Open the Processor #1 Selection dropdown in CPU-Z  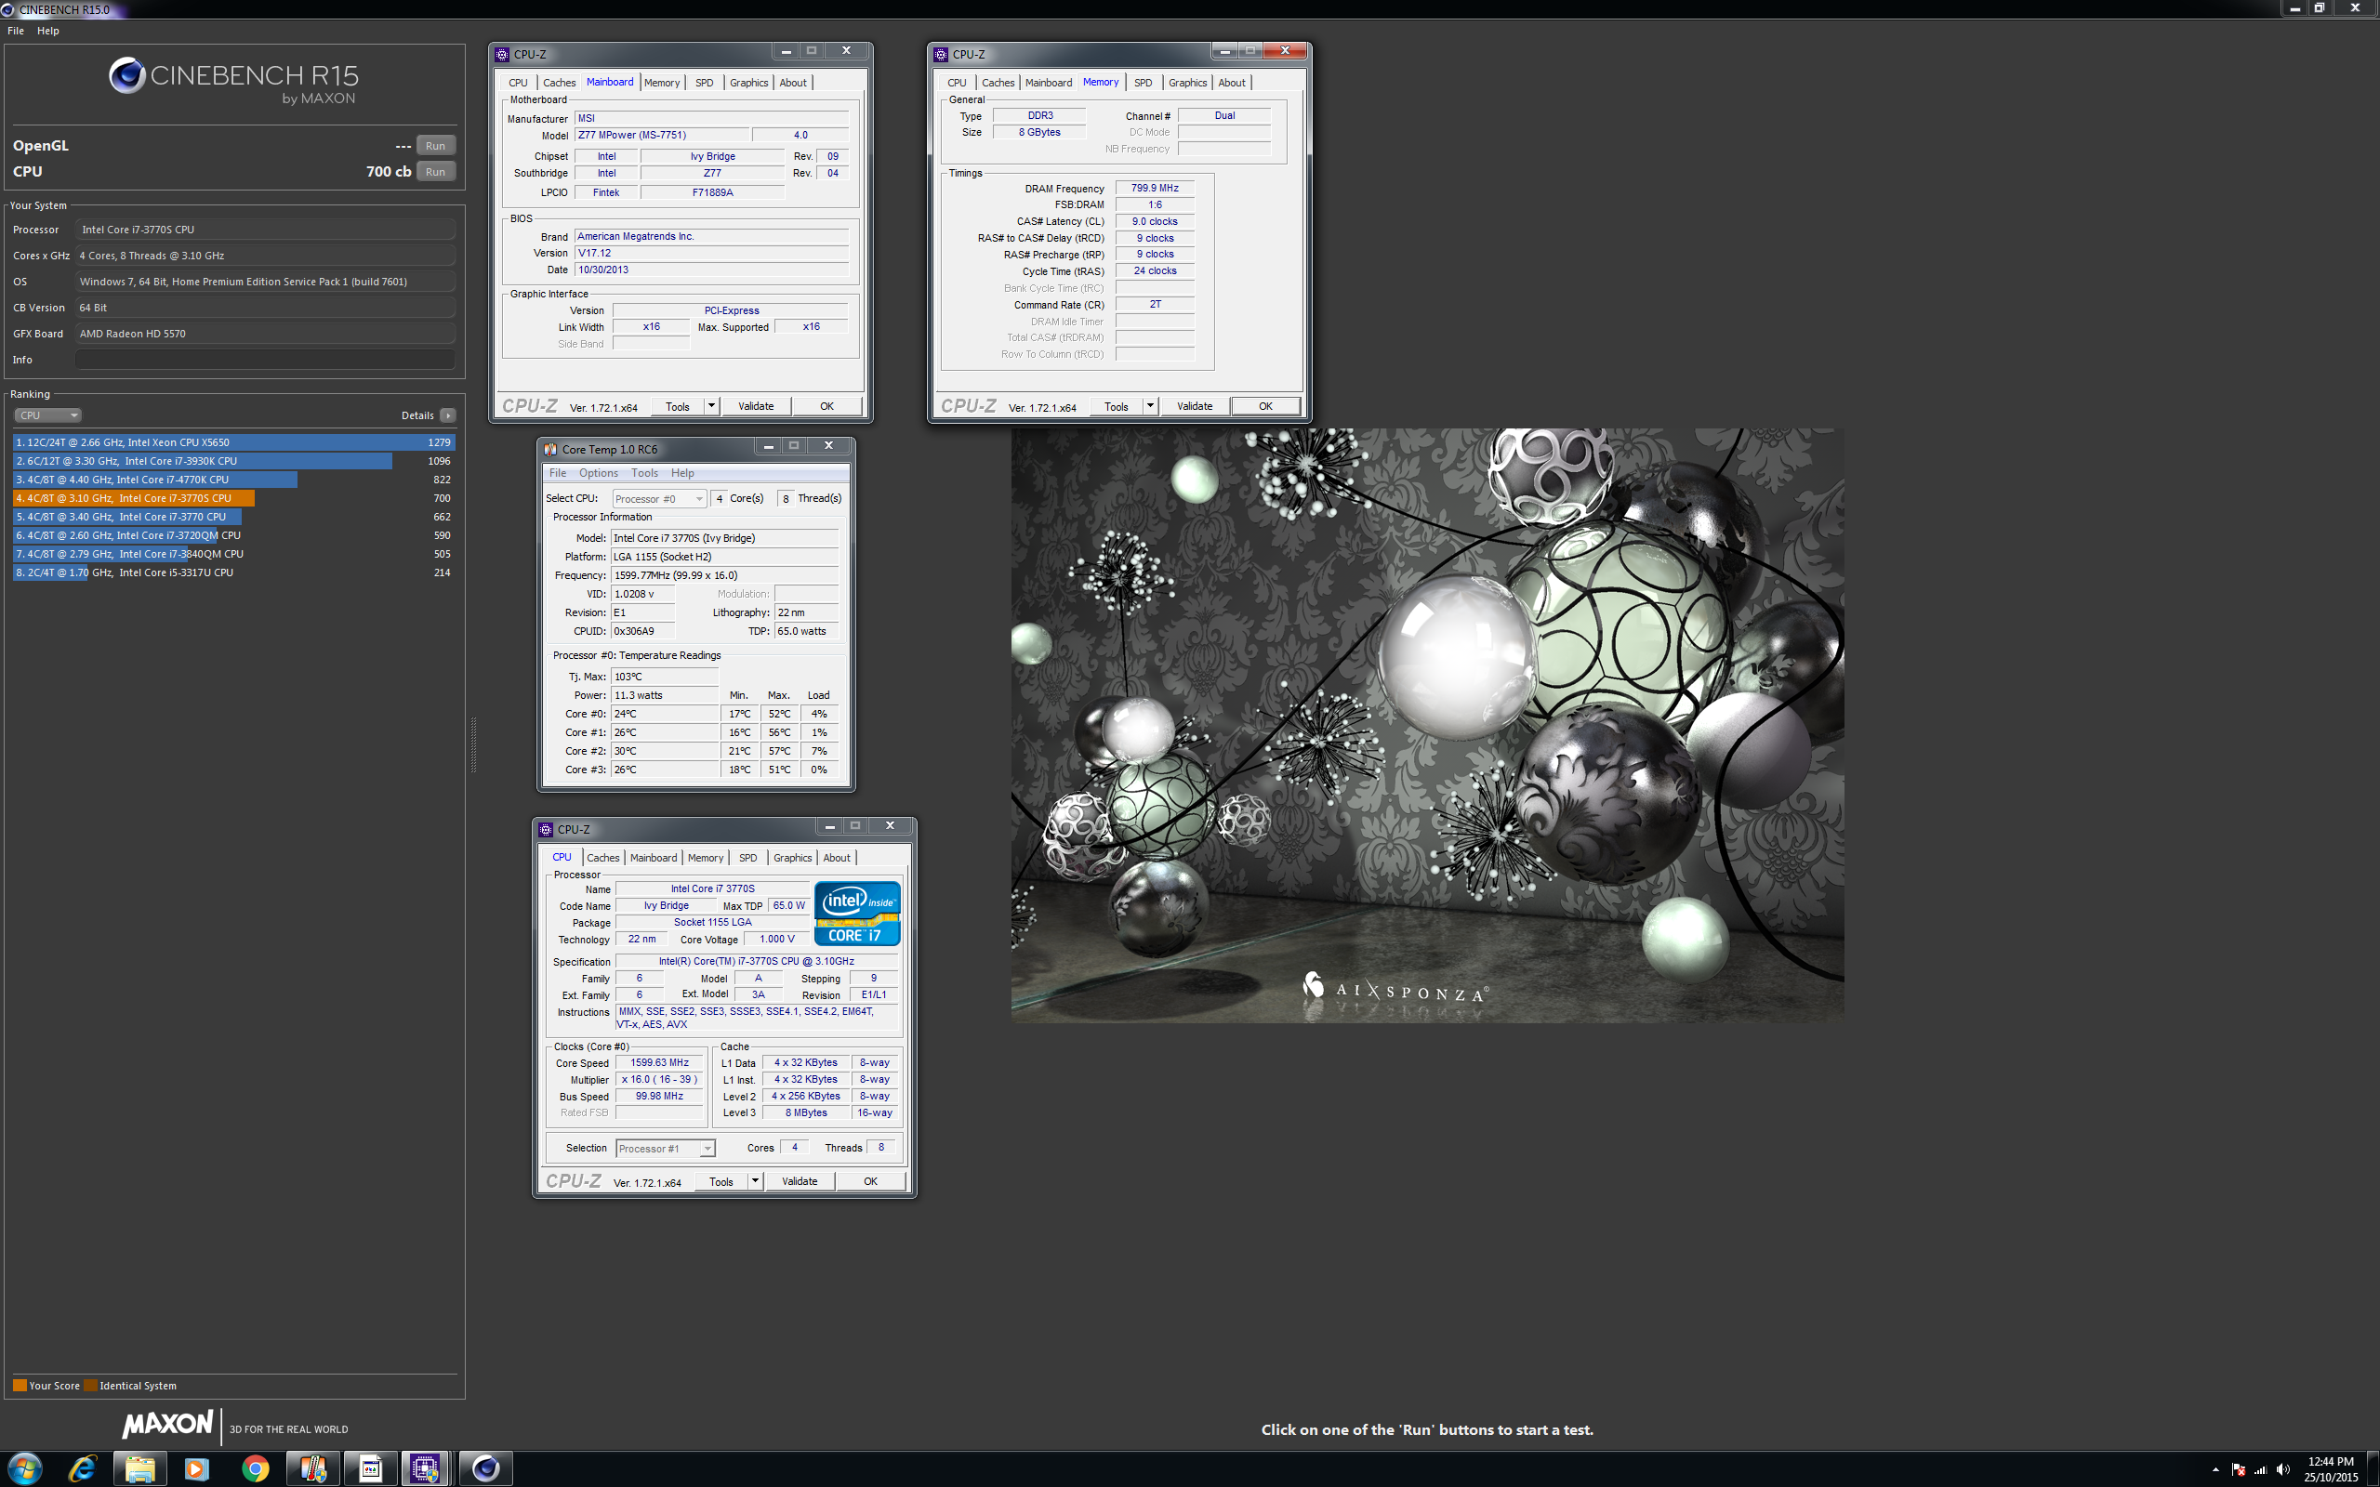click(665, 1149)
